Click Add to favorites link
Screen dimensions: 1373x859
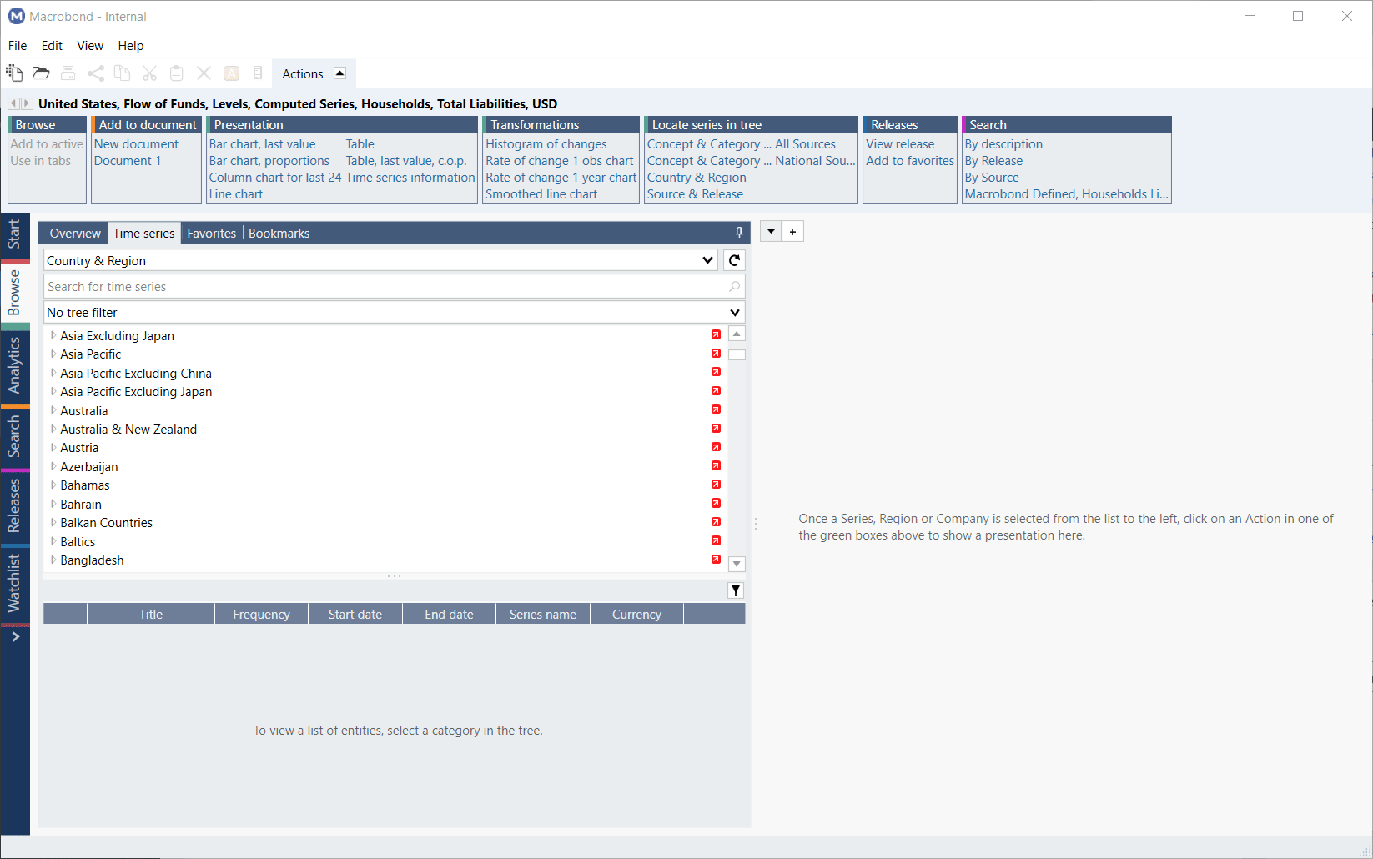(910, 161)
